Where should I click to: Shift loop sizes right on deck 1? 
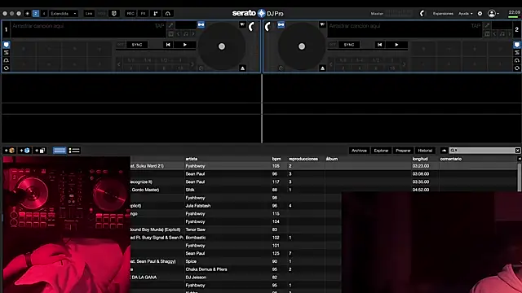click(192, 64)
